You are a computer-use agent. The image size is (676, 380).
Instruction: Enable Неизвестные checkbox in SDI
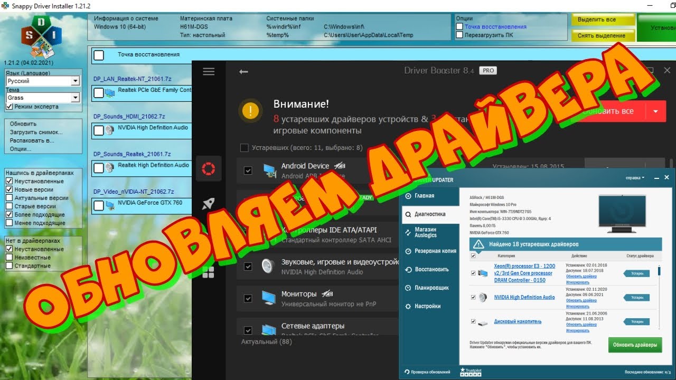pos(9,258)
